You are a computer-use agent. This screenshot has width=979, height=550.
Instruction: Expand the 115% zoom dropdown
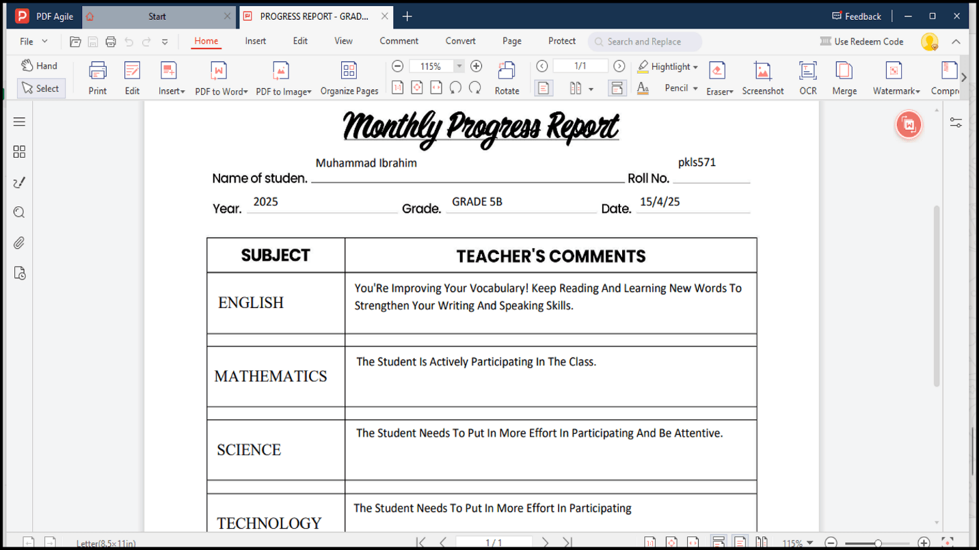click(459, 66)
